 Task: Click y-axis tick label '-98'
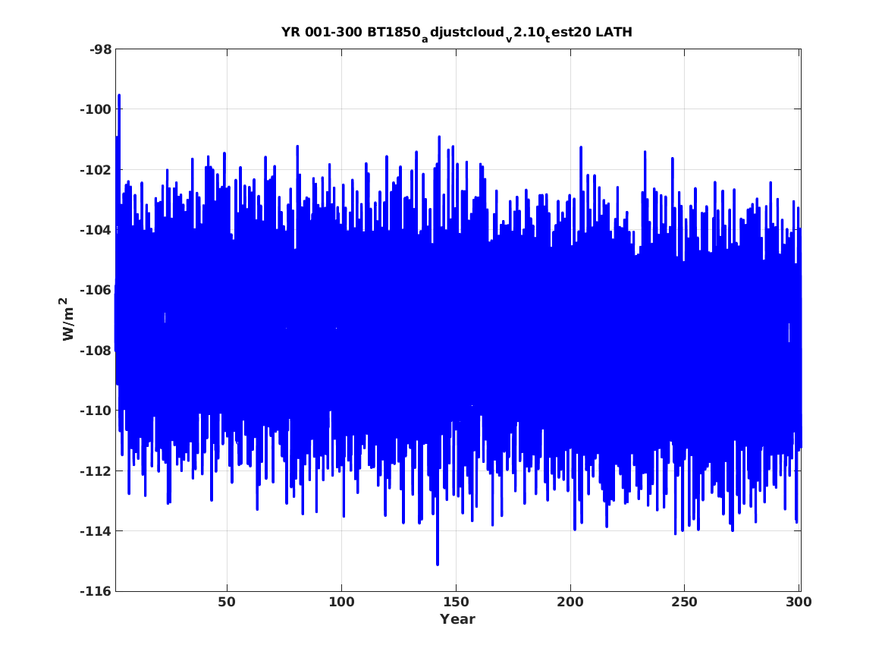point(100,49)
